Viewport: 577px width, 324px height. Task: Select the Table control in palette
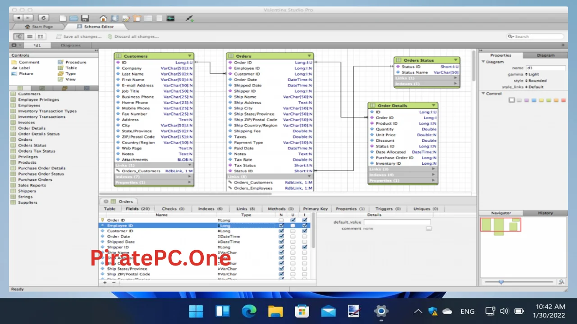(68, 68)
